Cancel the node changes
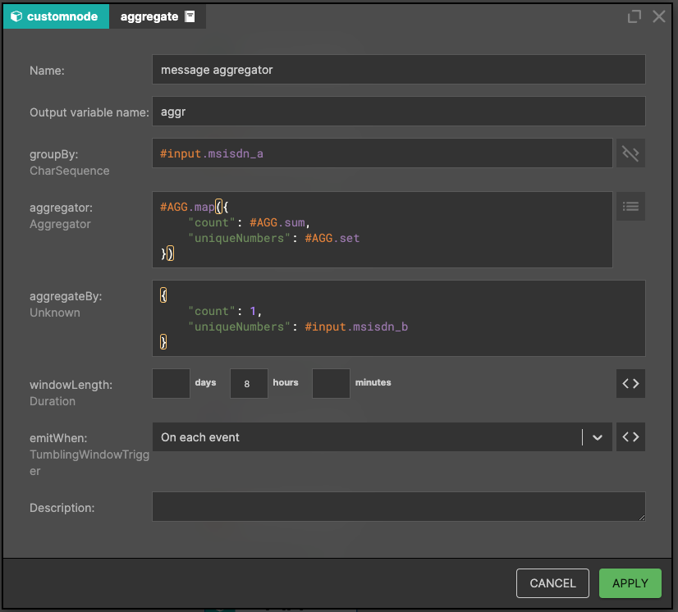 (x=552, y=583)
